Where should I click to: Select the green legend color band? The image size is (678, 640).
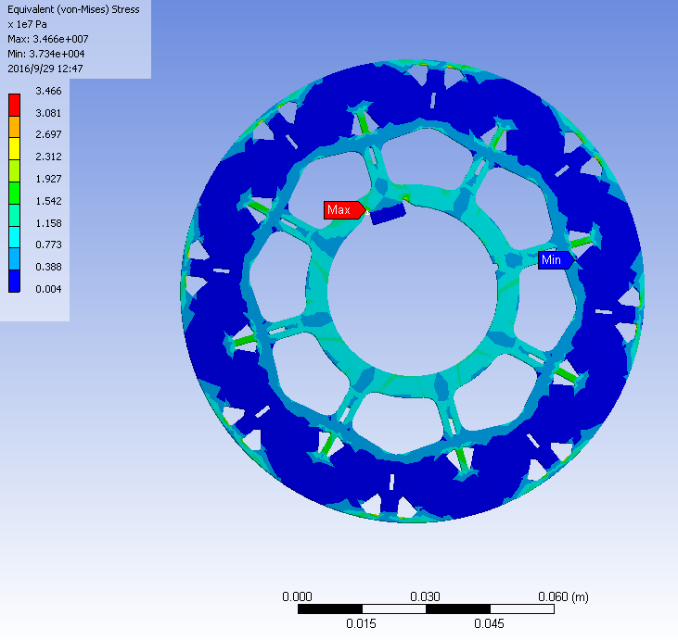click(14, 193)
